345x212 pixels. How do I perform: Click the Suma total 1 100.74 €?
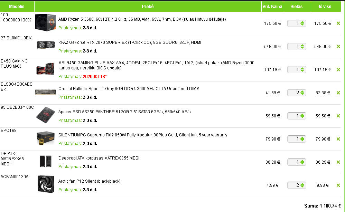pos(322,206)
